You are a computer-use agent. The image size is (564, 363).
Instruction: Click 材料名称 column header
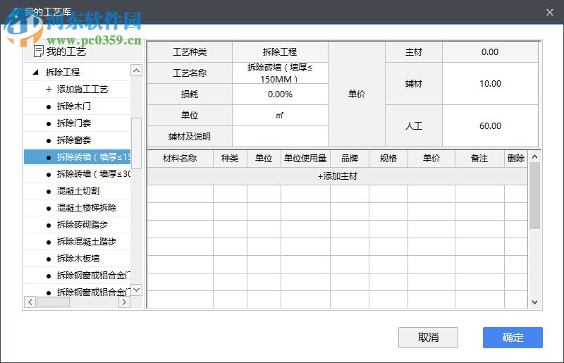pos(180,159)
